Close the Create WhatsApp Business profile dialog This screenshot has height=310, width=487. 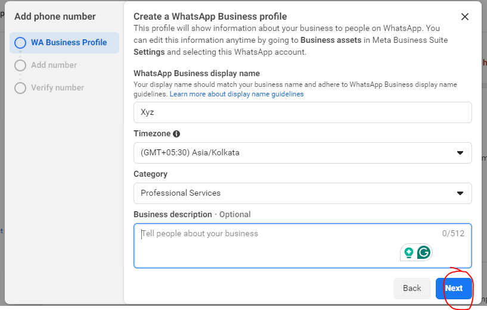pos(464,17)
